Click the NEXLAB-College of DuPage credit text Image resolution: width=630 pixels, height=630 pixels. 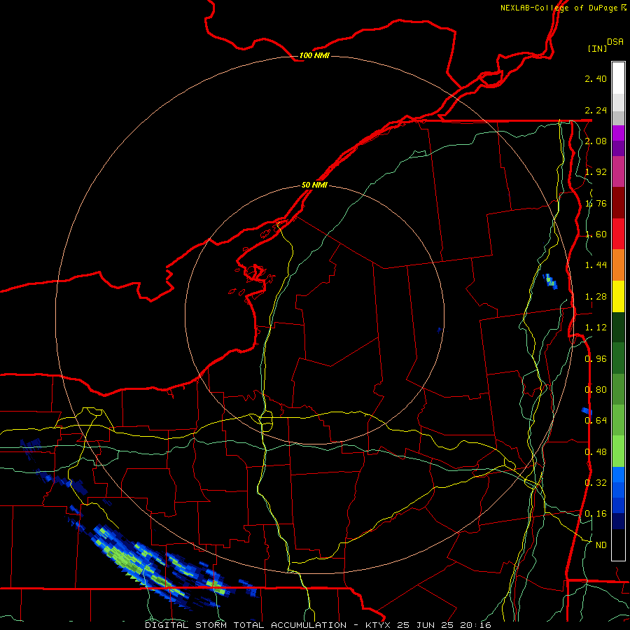pos(563,8)
